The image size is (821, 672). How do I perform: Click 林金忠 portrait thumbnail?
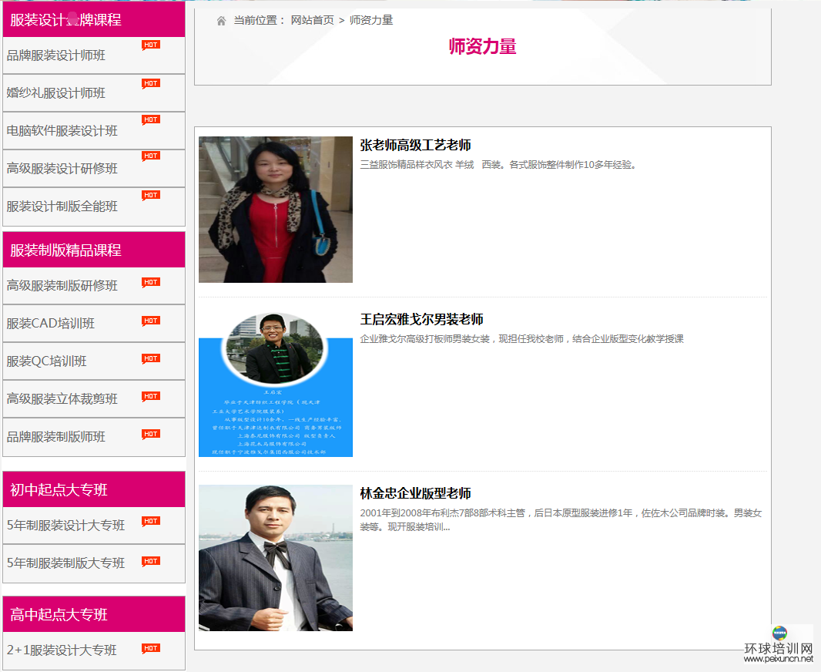coord(276,558)
